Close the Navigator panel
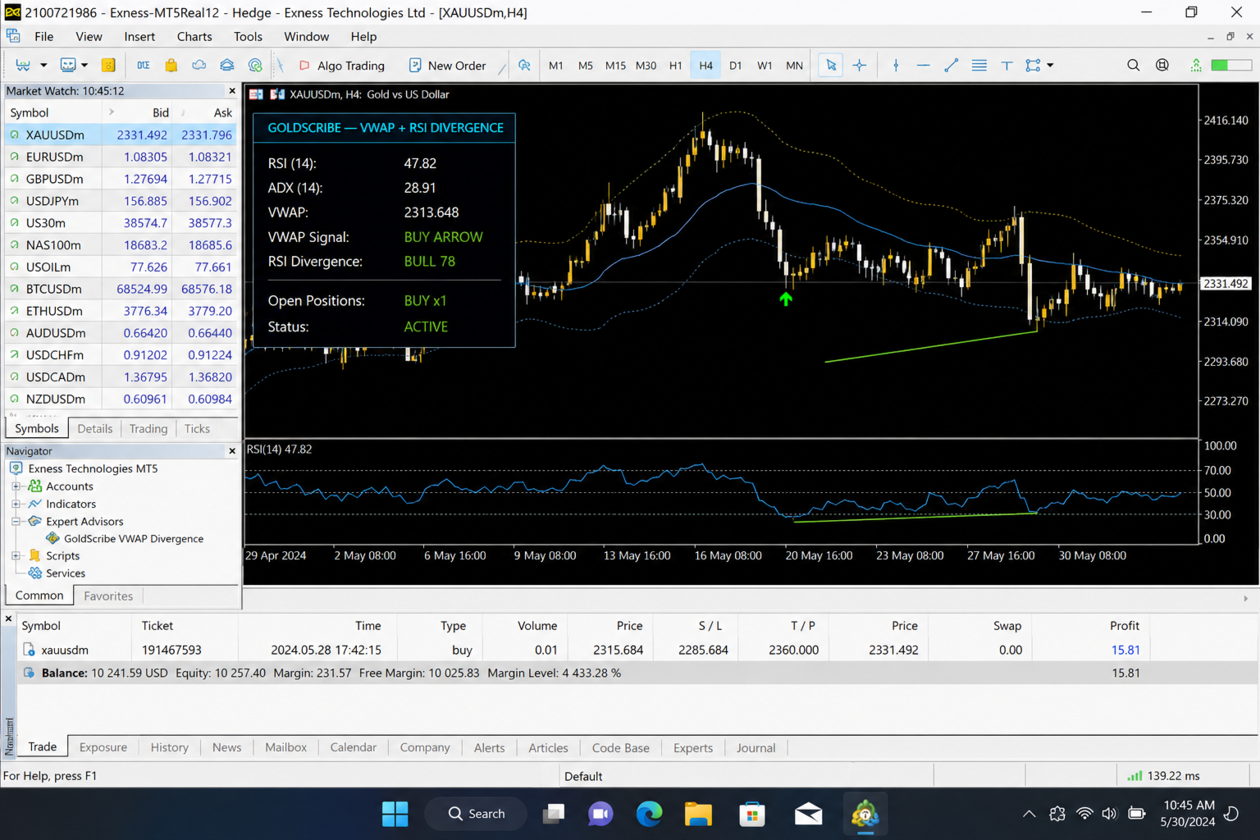The image size is (1260, 840). pos(232,451)
